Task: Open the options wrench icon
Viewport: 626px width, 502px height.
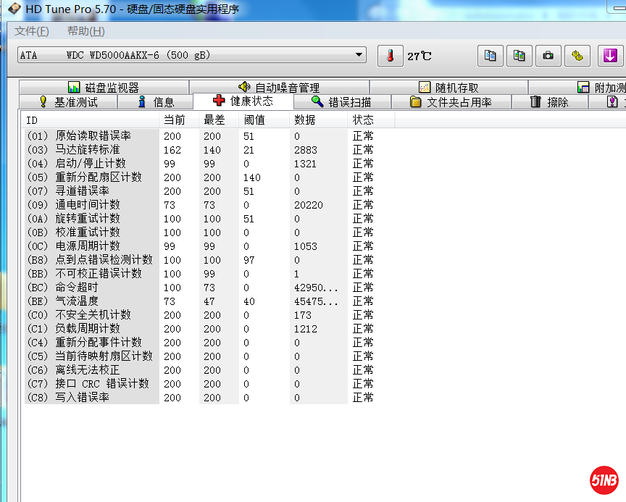Action: click(577, 56)
